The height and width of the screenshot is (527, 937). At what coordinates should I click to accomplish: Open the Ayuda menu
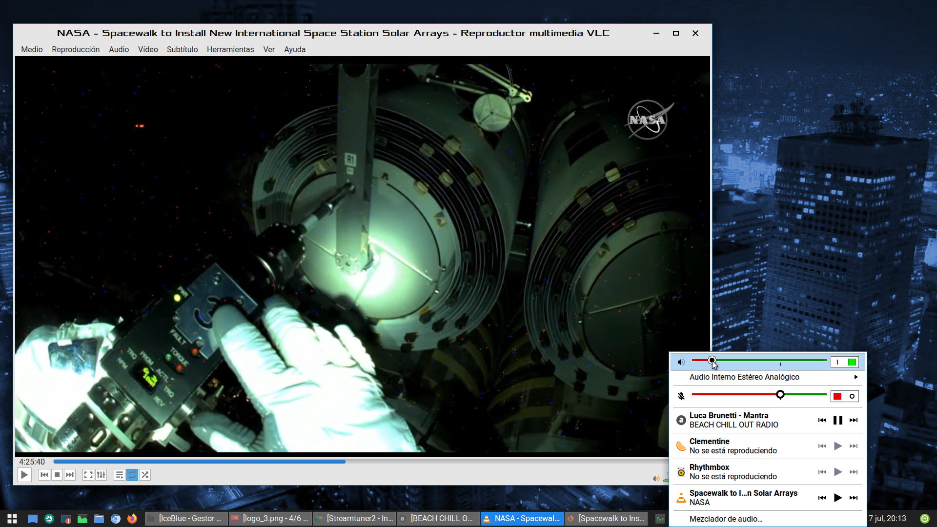295,49
